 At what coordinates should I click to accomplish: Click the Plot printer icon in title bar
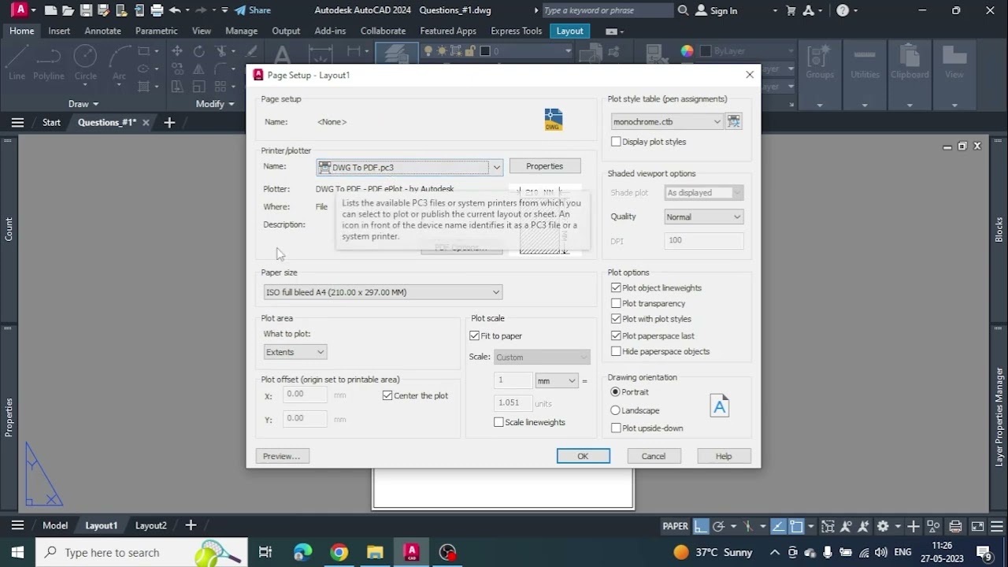[157, 11]
